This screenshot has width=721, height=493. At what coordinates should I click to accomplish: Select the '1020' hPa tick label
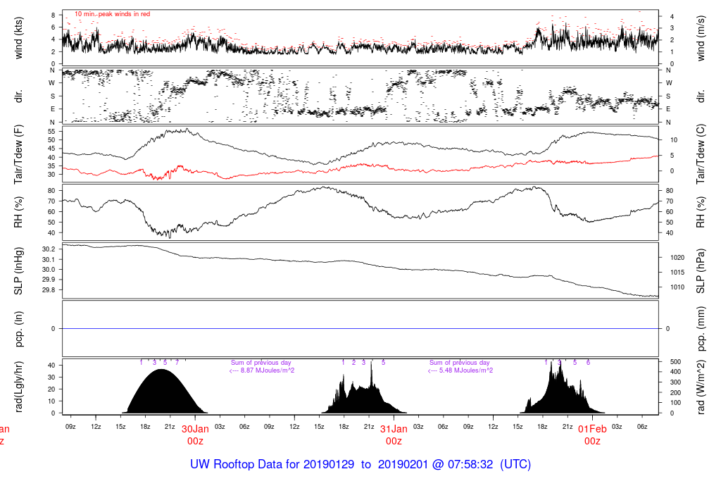(677, 258)
